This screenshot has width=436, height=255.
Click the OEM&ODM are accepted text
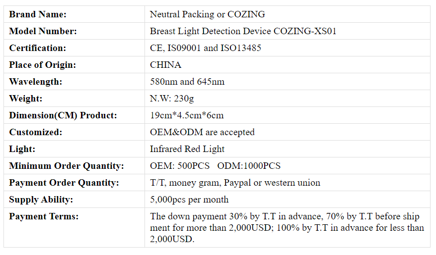(x=202, y=132)
